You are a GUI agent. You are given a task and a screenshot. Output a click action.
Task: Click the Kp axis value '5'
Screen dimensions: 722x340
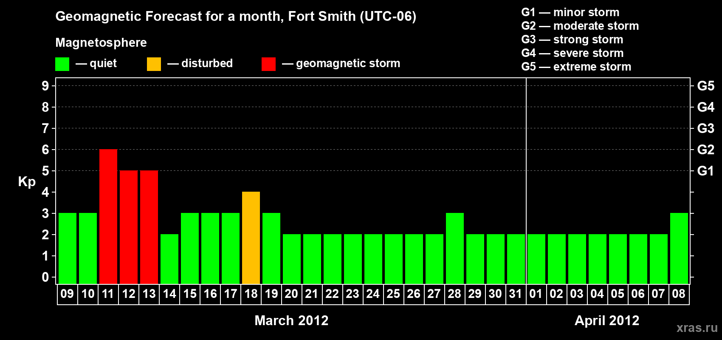click(45, 171)
